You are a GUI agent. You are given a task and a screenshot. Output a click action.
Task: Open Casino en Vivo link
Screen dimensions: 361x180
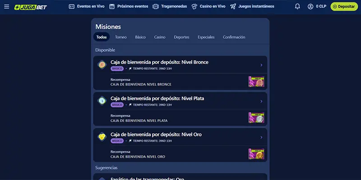pyautogui.click(x=213, y=6)
